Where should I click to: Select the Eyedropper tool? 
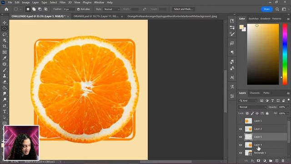click(5, 58)
